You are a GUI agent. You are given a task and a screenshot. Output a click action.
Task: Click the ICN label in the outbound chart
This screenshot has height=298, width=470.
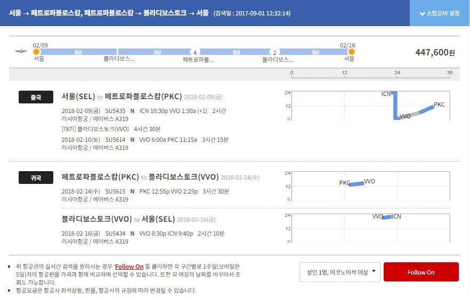(386, 94)
